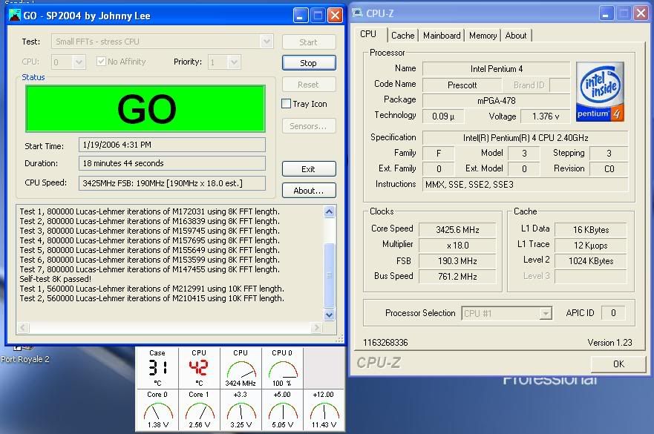Screen dimensions: 654x434
Task: Click the Core Speed 3425.6 MHz value
Action: (457, 230)
